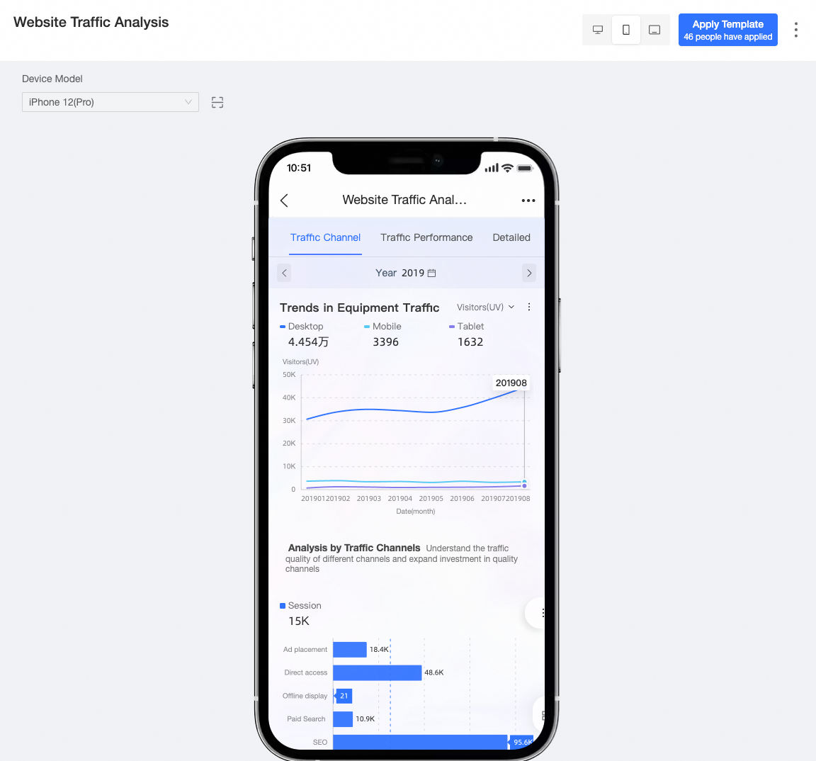816x761 pixels.
Task: Click the 201904 x-axis label
Action: click(x=399, y=499)
